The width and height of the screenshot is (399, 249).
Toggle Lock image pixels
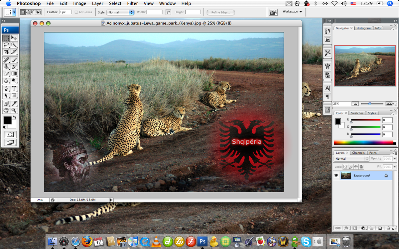[x=350, y=167]
